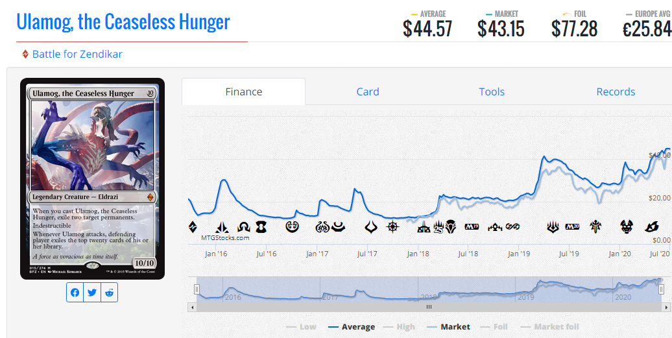Image resolution: width=672 pixels, height=338 pixels.
Task: Click left handle of chart range slider
Action: point(197,289)
